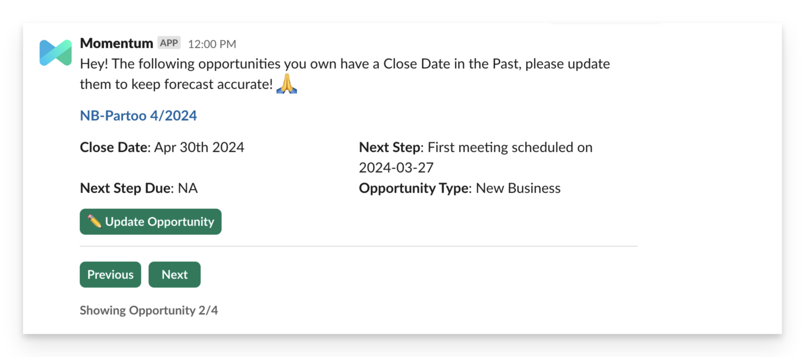
Task: Open the Momentum sender name
Action: 116,43
